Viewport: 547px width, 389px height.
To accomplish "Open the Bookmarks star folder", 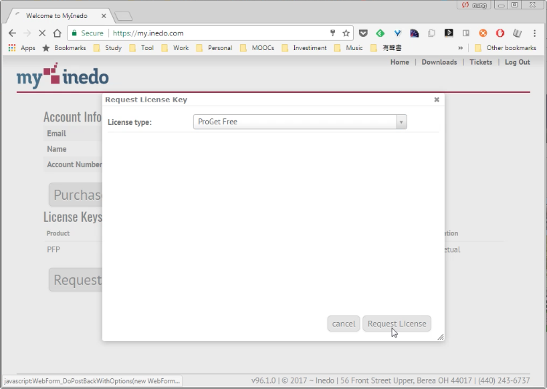I will click(64, 47).
